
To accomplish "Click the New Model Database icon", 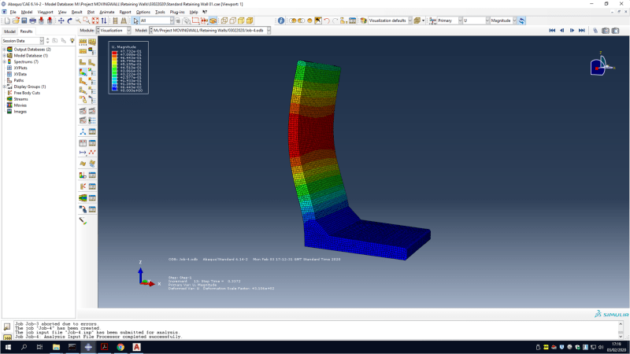I will 7,20.
